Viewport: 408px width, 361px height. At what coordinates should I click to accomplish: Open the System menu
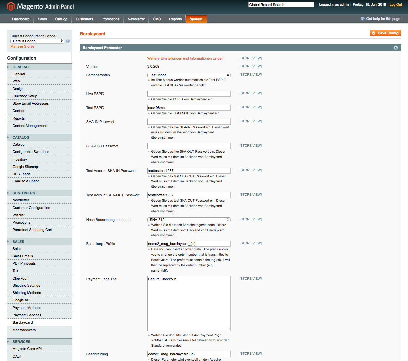196,19
